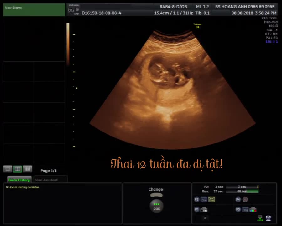282x226 pixels.
Task: Select the single-column thumbnail layout icon
Action: [8, 169]
